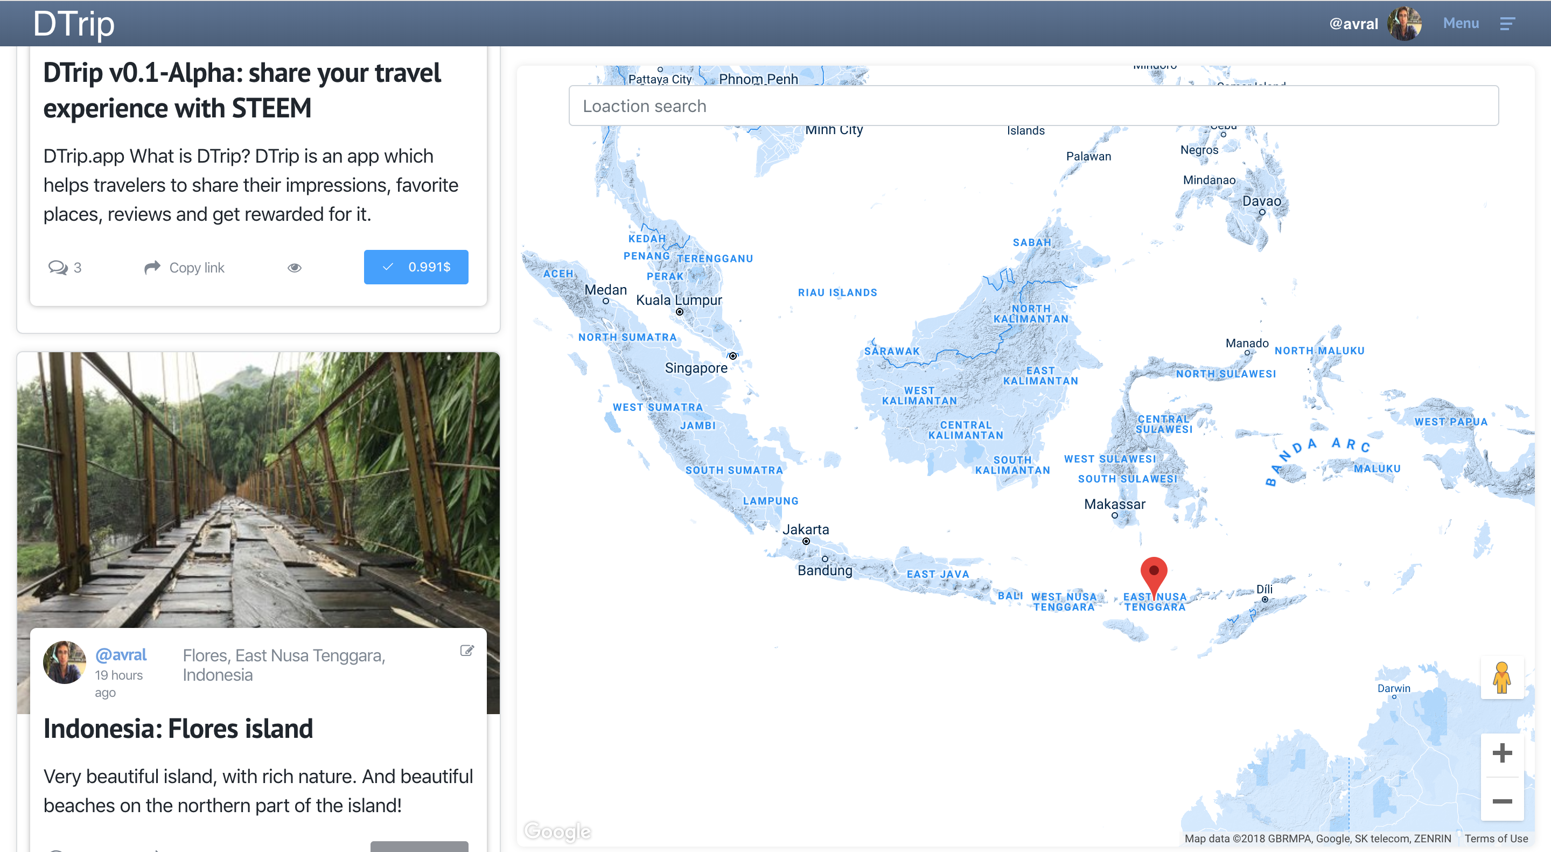Click the Manado label on the map
Viewport: 1551px width, 852px height.
1246,343
